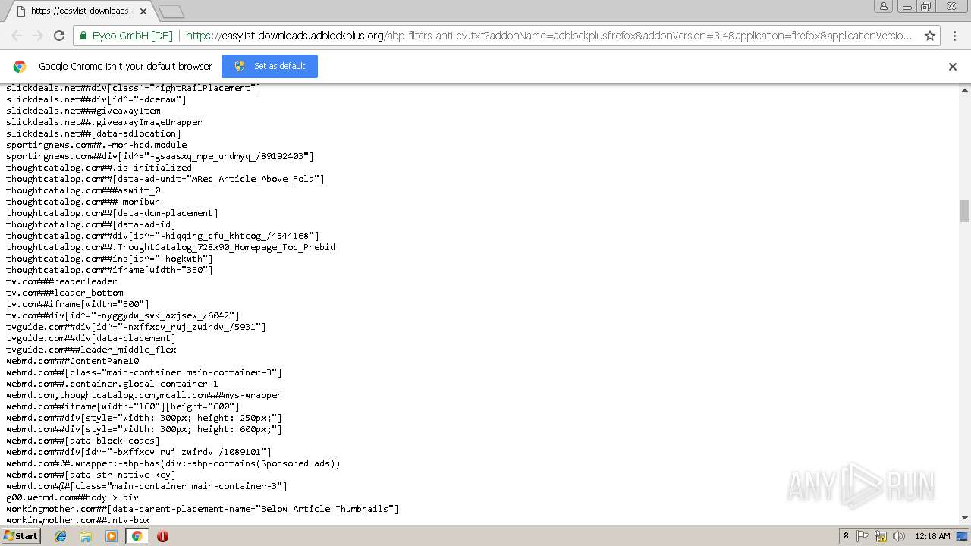Click line g00.webmd.com##body > div
The width and height of the screenshot is (971, 546).
72,497
